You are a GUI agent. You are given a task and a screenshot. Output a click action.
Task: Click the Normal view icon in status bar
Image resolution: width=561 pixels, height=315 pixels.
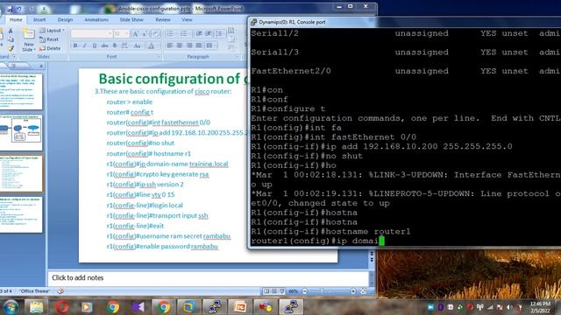click(266, 291)
